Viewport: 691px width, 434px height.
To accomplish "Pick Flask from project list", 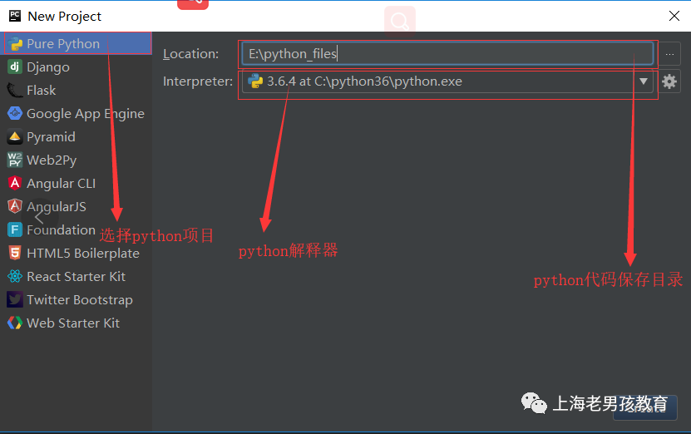I will pos(77,91).
